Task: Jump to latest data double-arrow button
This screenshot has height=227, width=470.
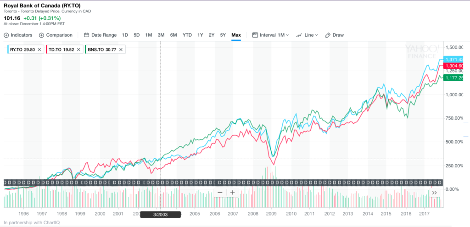Action: pyautogui.click(x=435, y=193)
